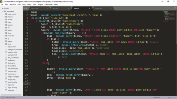Expand the config folder
The height and width of the screenshot is (99, 177).
coord(4,25)
